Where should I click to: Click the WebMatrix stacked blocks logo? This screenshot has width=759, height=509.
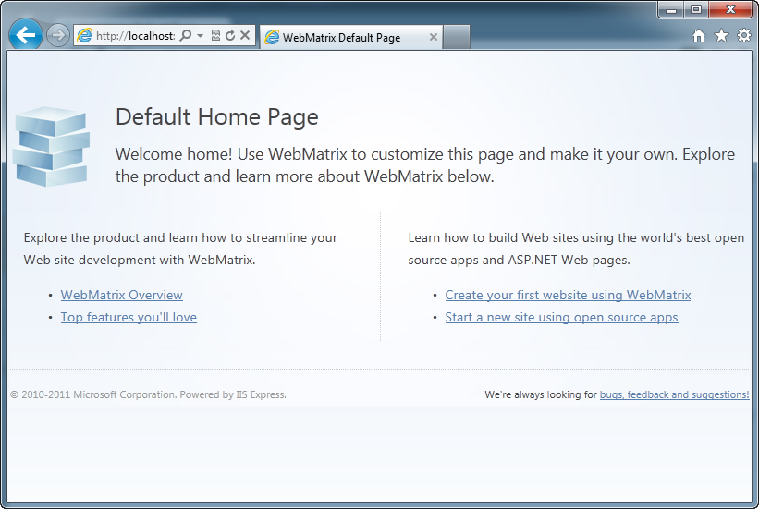[51, 146]
